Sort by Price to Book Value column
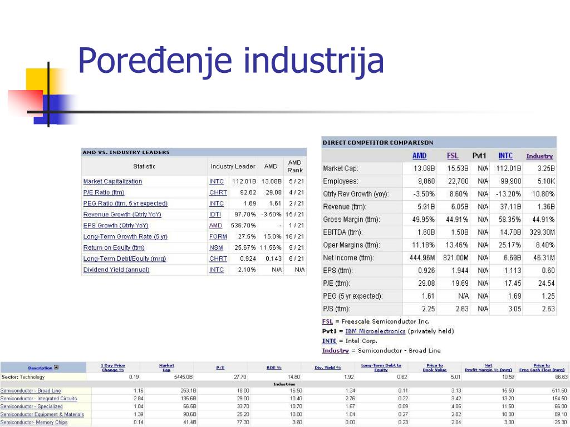570x427 pixels. (x=434, y=368)
